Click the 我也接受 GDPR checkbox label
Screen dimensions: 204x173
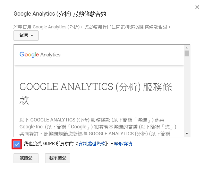click(49, 144)
